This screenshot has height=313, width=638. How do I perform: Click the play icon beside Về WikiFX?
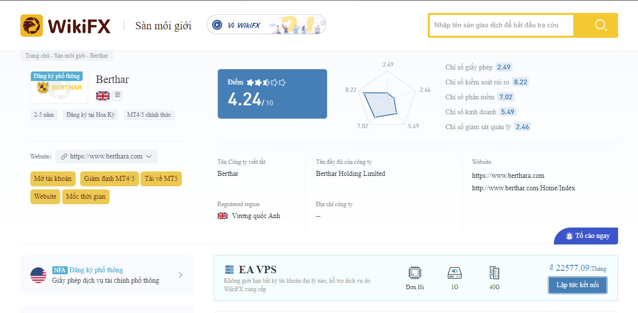[x=217, y=25]
